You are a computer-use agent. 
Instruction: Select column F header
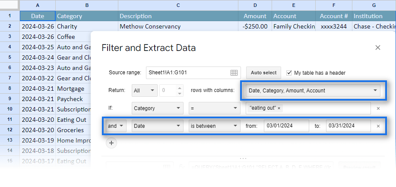click(x=334, y=5)
